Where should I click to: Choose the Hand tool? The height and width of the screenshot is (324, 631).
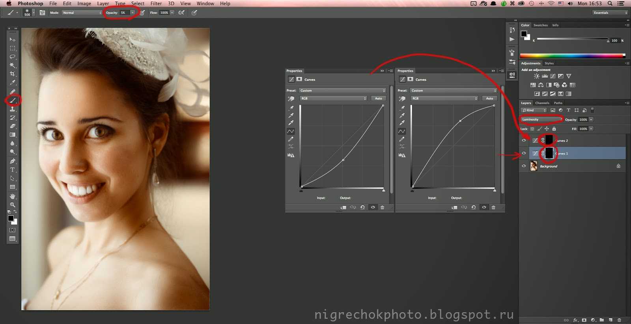(x=13, y=196)
